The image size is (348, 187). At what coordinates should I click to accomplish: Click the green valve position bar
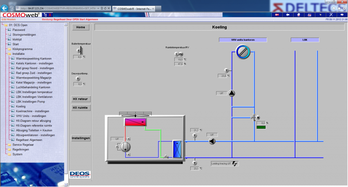(261, 128)
